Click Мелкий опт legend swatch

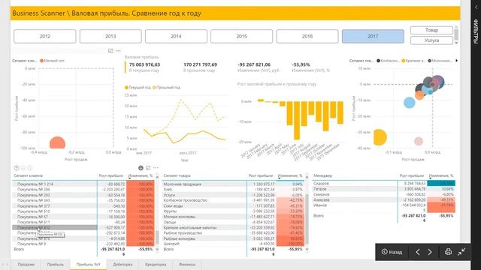coord(42,61)
